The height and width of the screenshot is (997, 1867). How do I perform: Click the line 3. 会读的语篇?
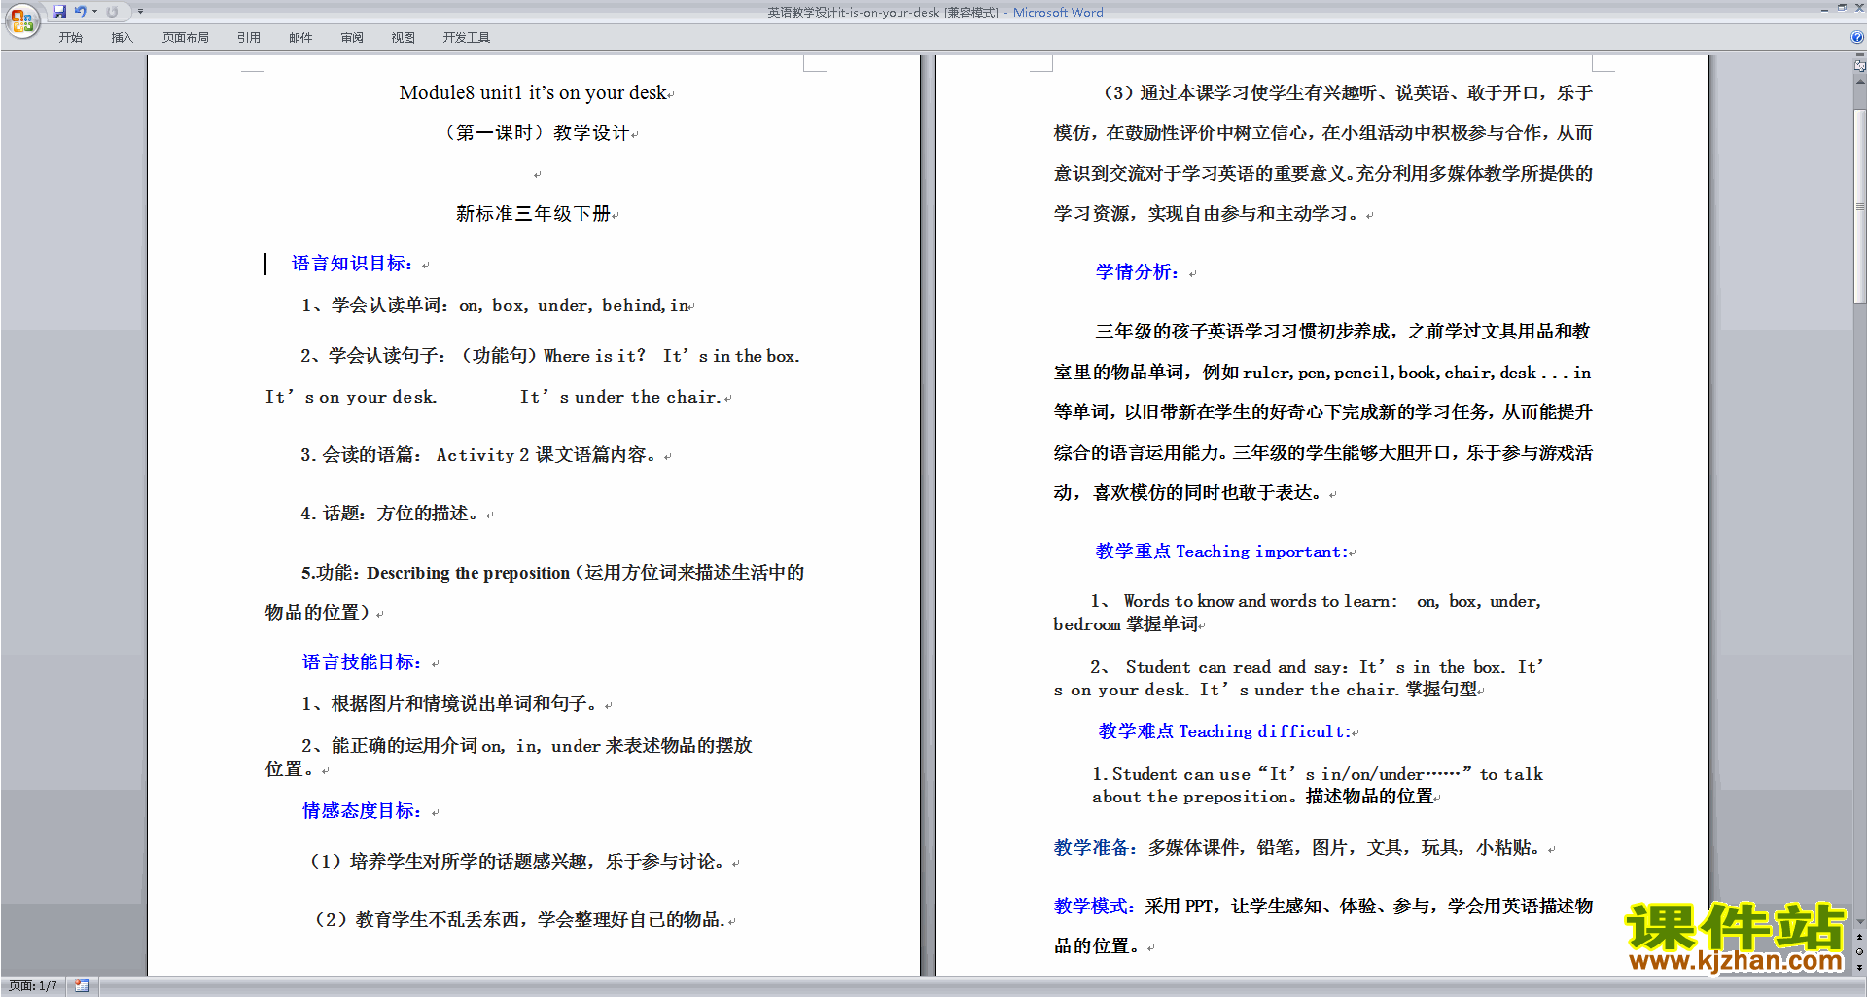click(481, 455)
